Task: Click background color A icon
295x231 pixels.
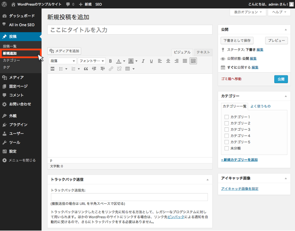Action: 131,61
